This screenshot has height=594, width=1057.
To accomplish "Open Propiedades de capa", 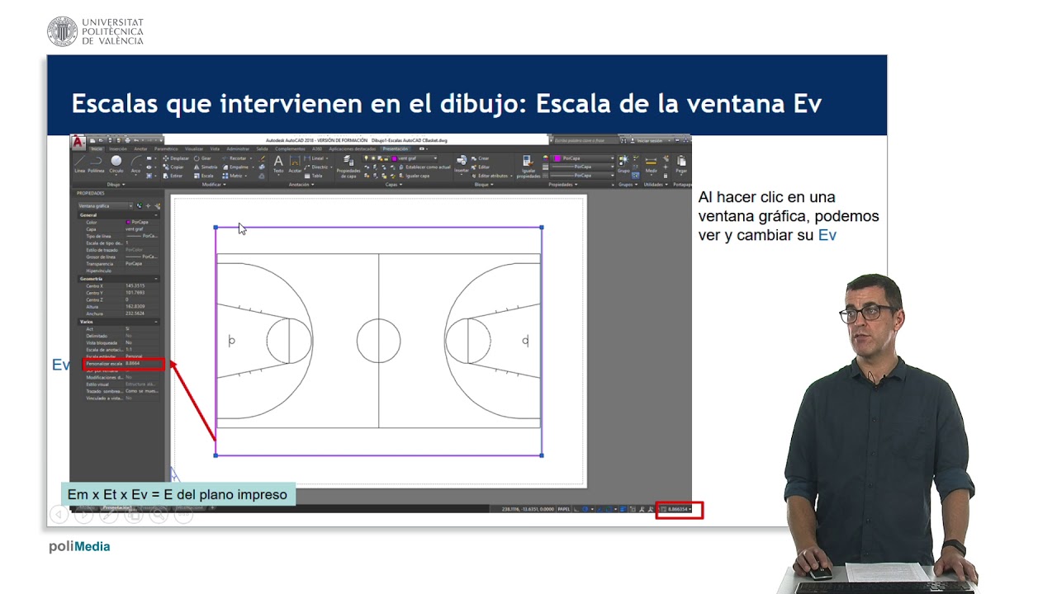I will coord(348,166).
